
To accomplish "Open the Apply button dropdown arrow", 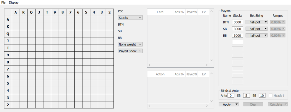I will click(237, 104).
